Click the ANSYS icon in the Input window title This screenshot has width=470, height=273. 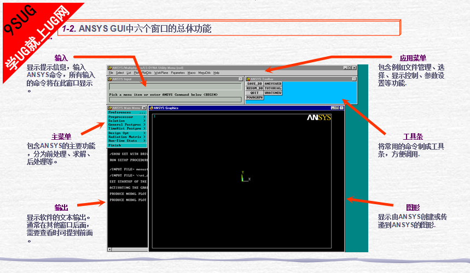[110, 79]
